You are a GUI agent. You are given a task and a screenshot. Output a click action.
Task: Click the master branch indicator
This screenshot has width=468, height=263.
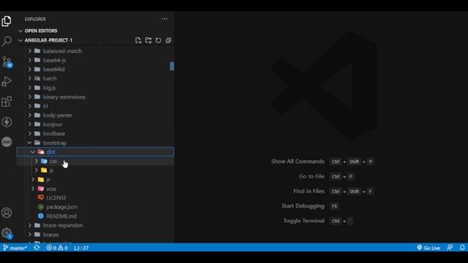pos(15,248)
